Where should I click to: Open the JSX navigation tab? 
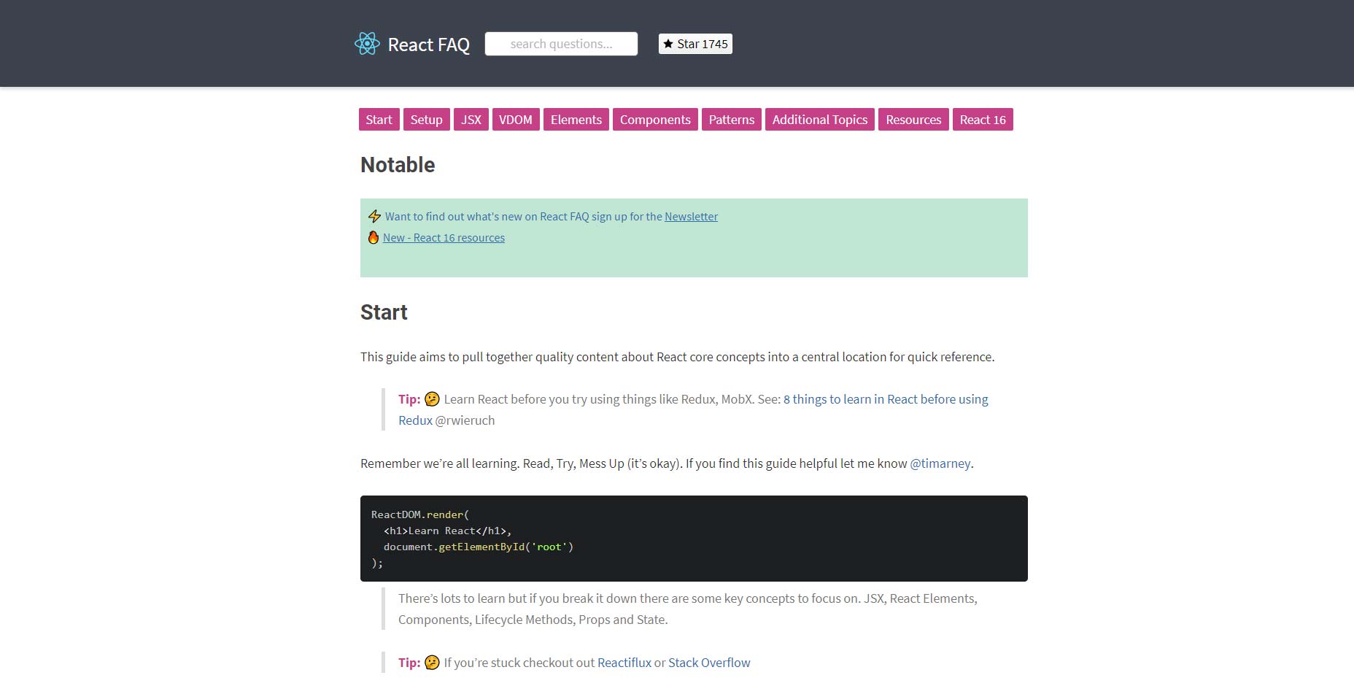[471, 120]
